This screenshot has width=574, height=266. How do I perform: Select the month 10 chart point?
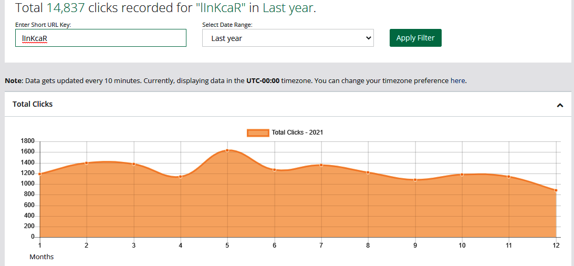(x=462, y=175)
